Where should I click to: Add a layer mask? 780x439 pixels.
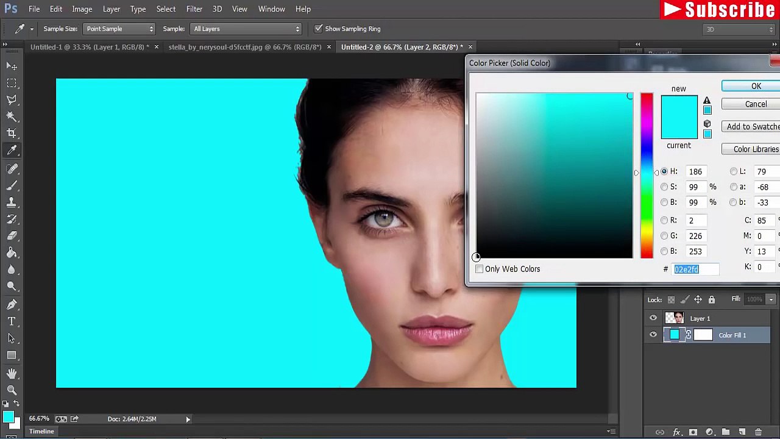pyautogui.click(x=693, y=432)
